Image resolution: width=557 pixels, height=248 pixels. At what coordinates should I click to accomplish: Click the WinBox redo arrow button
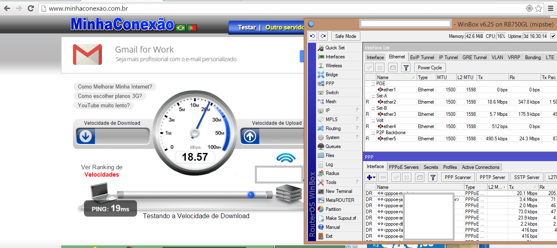pos(323,36)
